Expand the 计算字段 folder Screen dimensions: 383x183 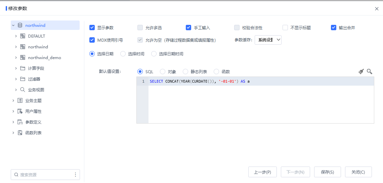click(x=16, y=68)
